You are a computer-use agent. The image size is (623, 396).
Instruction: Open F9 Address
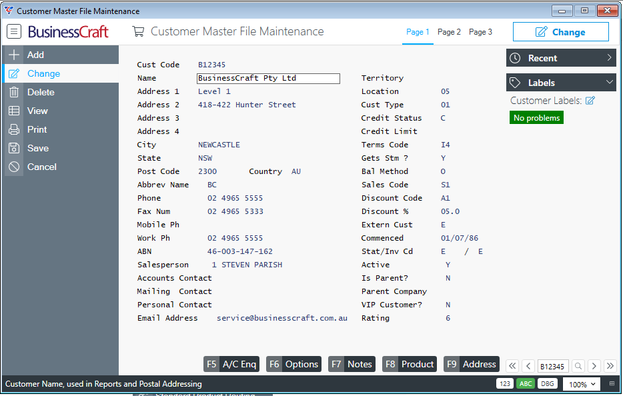coord(471,364)
